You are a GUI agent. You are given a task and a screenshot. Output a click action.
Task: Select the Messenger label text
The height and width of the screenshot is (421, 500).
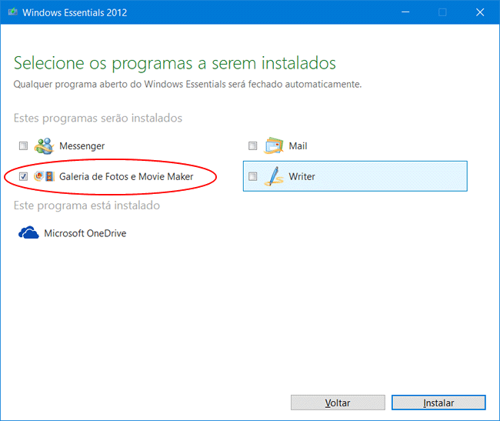[82, 146]
